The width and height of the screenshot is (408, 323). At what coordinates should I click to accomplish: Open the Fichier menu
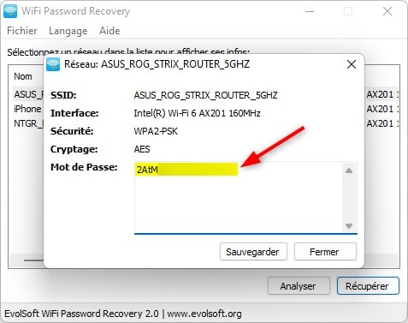(22, 31)
